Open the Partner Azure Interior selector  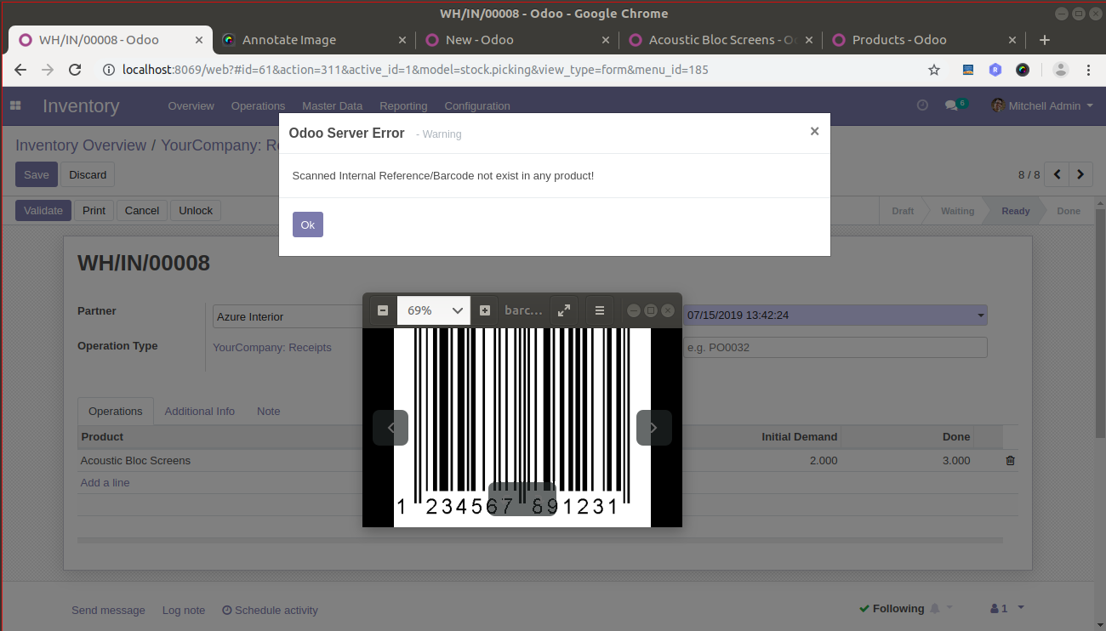[288, 316]
